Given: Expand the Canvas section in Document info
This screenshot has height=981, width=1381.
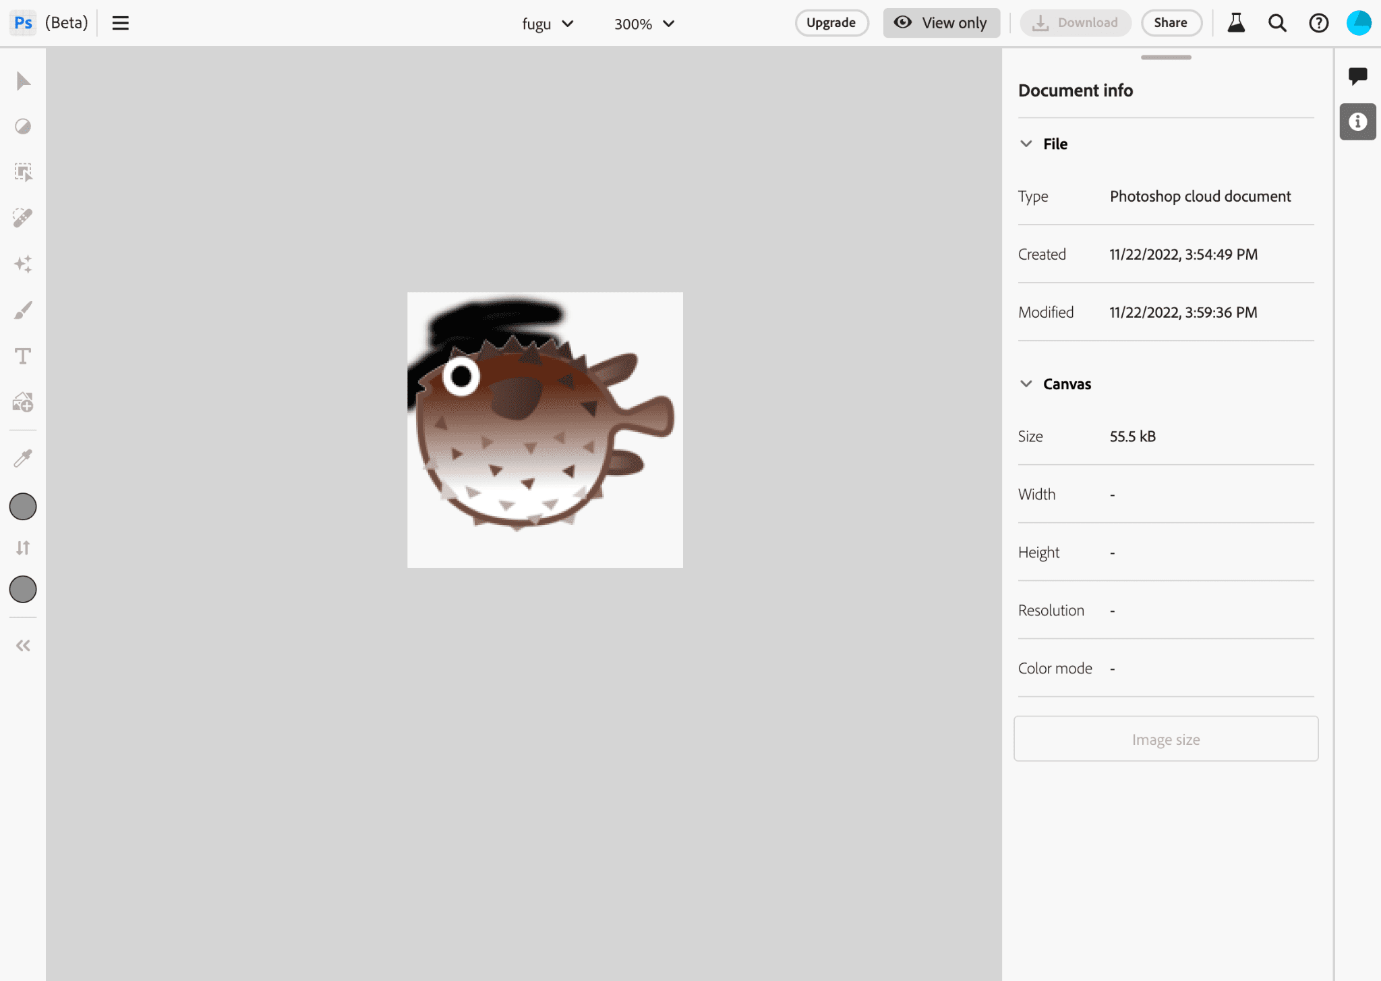Looking at the screenshot, I should click(1026, 383).
